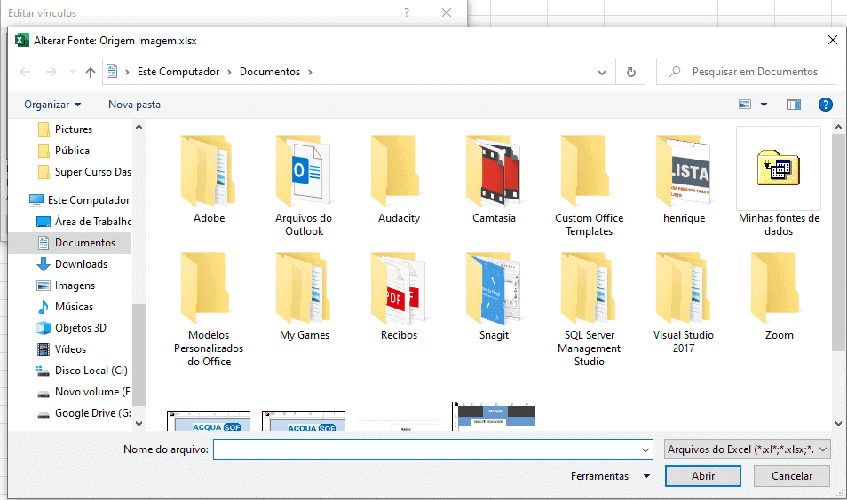Screen dimensions: 847x500
Task: Select Pictures in the navigation pane
Action: (74, 129)
